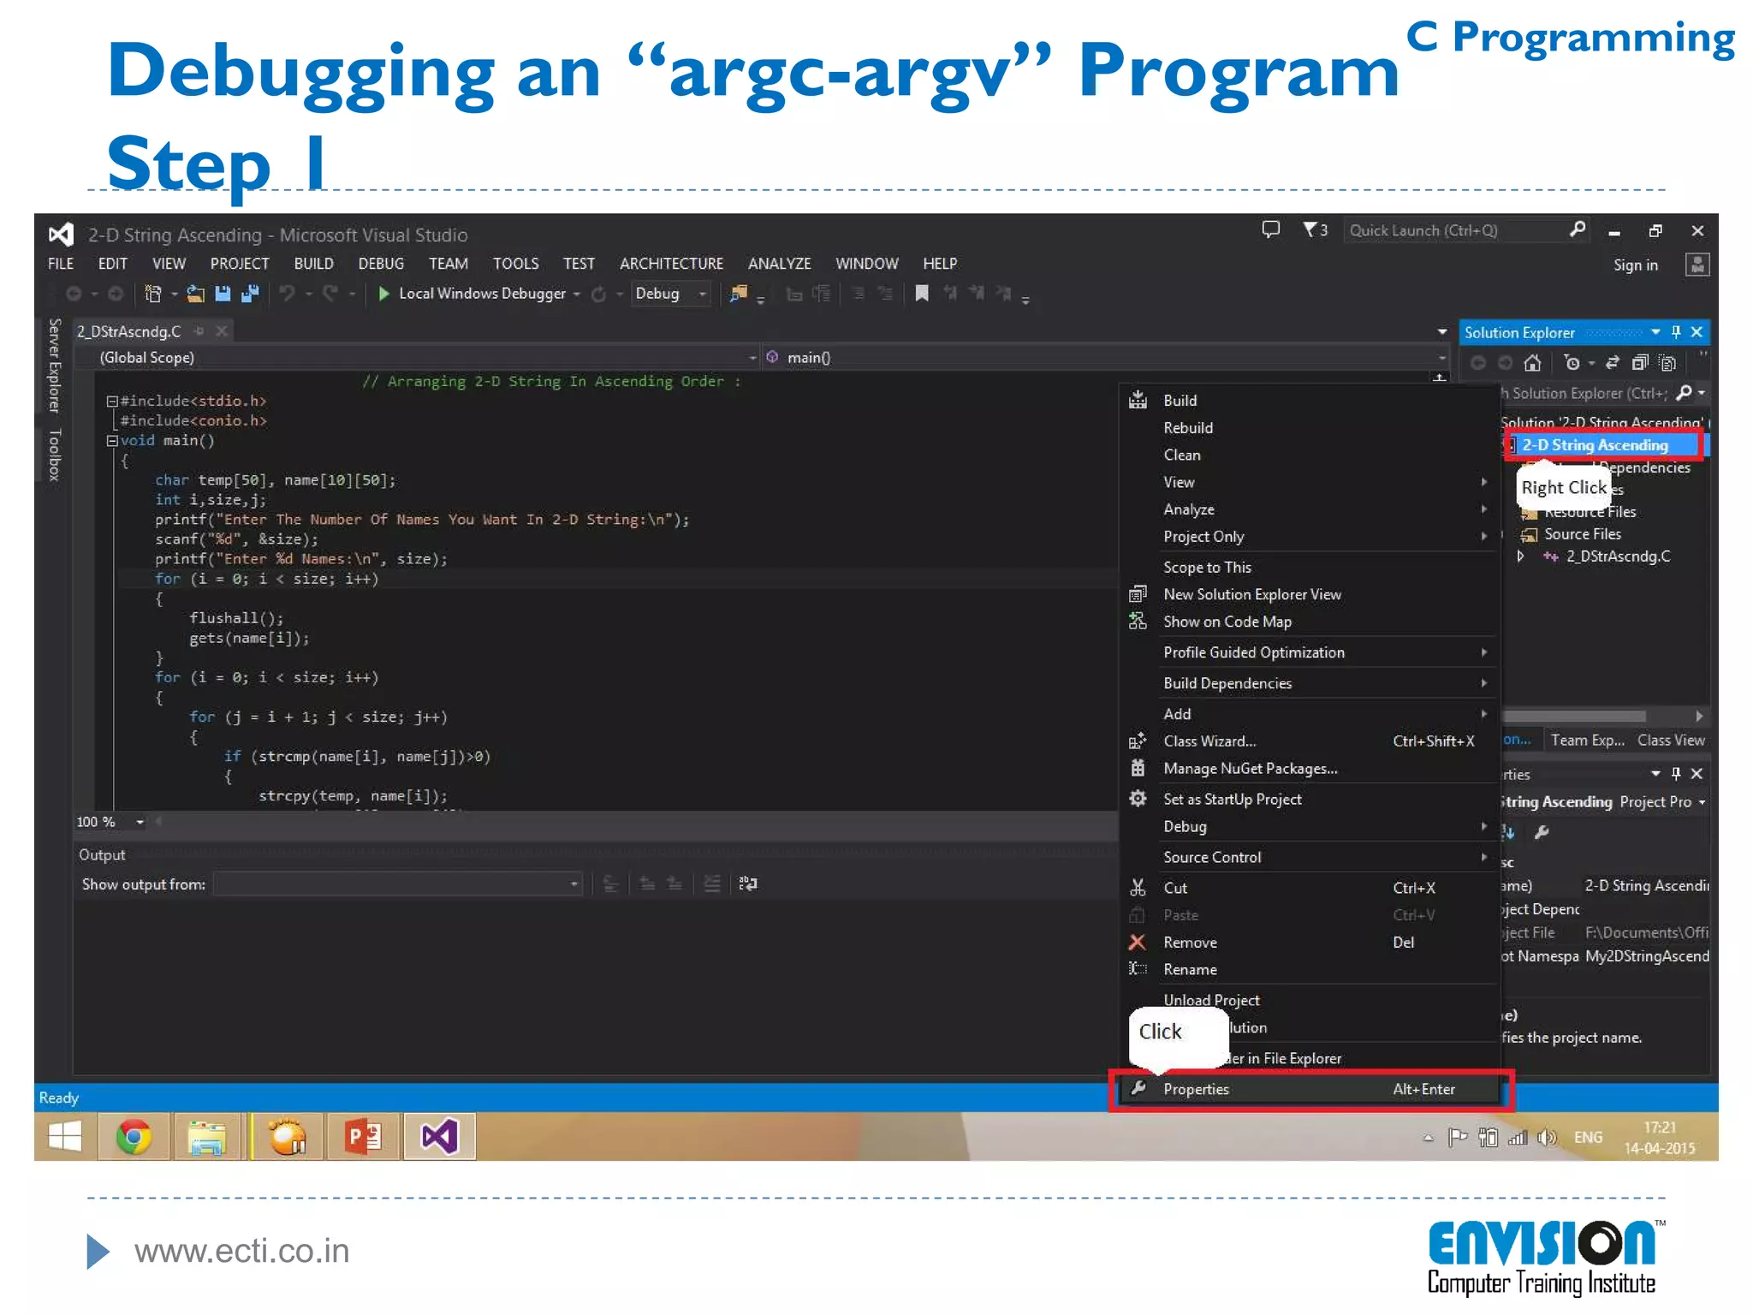
Task: Click the Find in Files toolbar icon
Action: [738, 294]
